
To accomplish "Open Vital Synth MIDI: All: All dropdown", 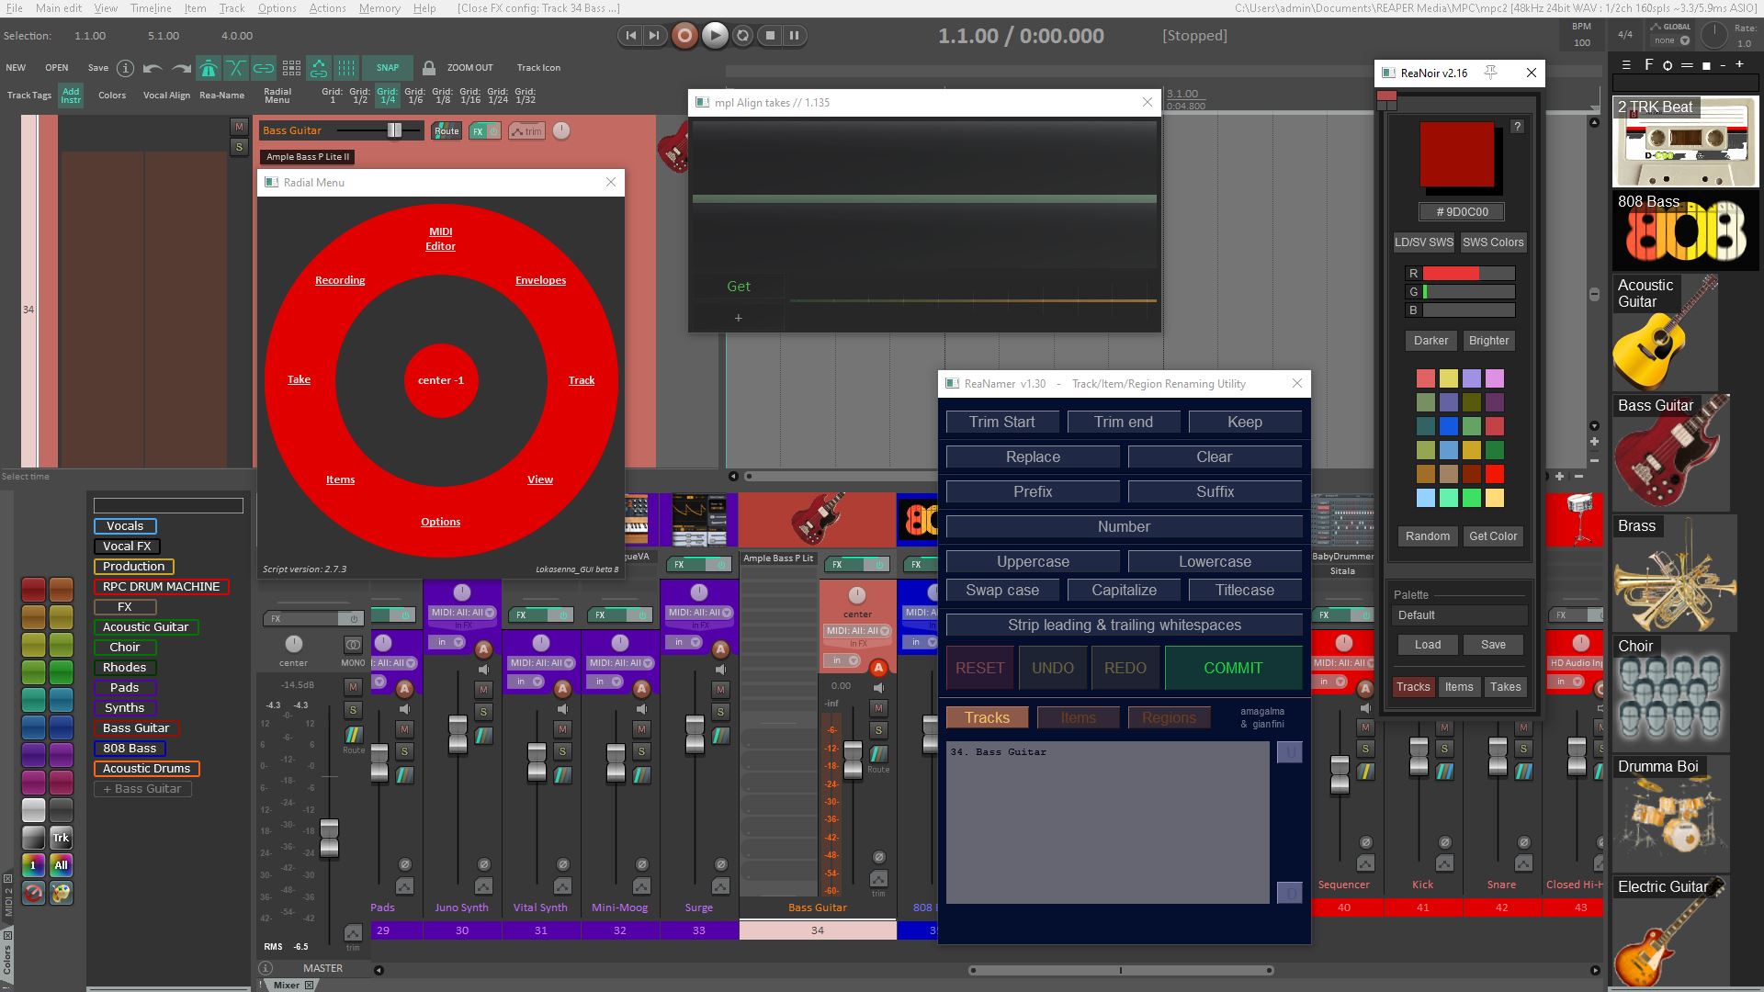I will point(541,663).
